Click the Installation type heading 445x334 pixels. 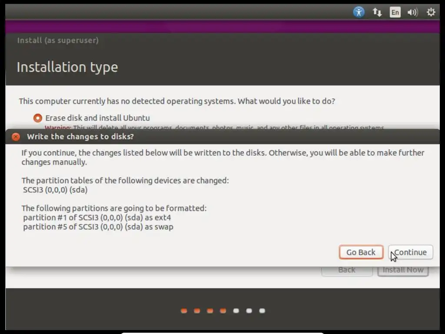(x=67, y=67)
